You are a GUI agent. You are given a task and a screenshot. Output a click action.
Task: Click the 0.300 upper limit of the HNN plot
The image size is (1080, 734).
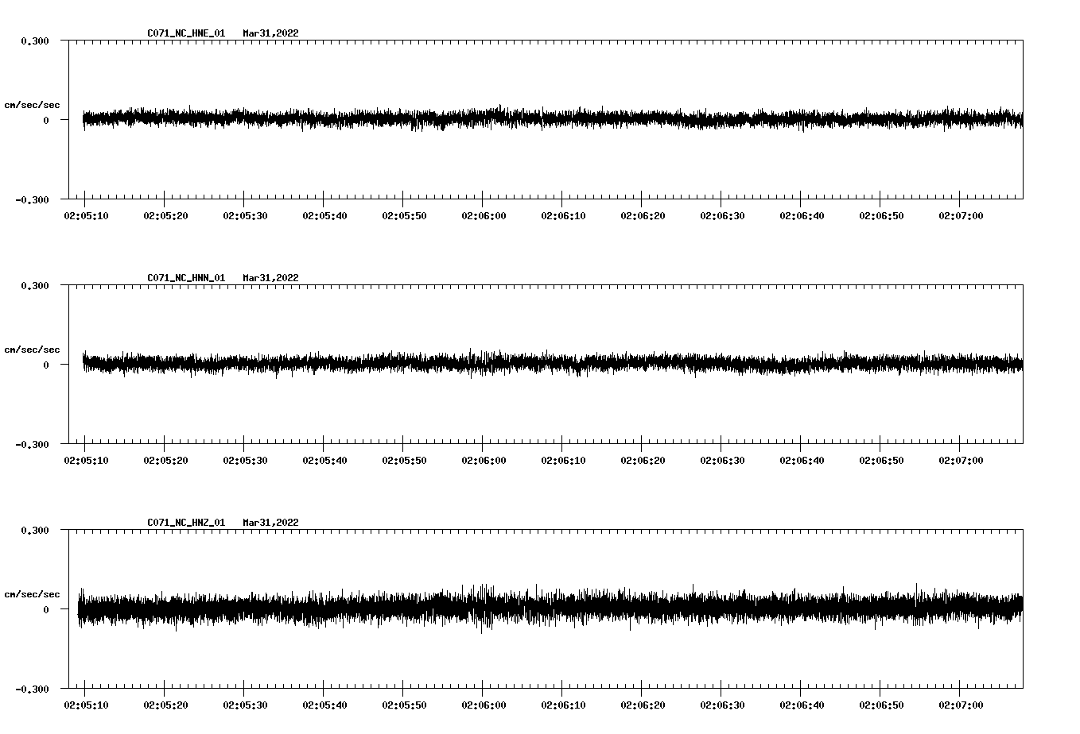(x=35, y=285)
